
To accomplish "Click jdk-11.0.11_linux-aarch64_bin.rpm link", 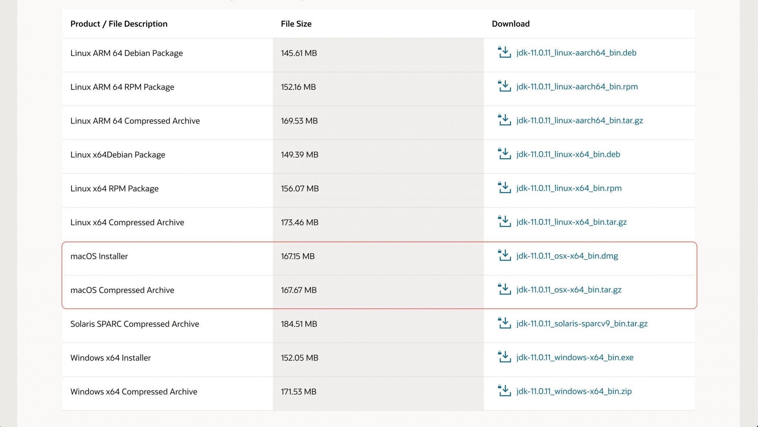I will pos(577,87).
